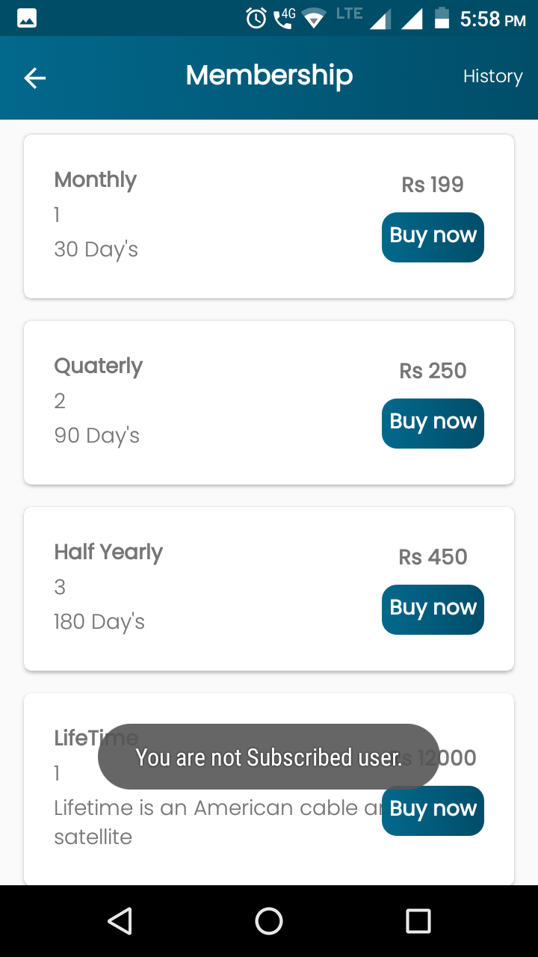Tap the battery status icon
538x957 pixels.
pyautogui.click(x=442, y=18)
